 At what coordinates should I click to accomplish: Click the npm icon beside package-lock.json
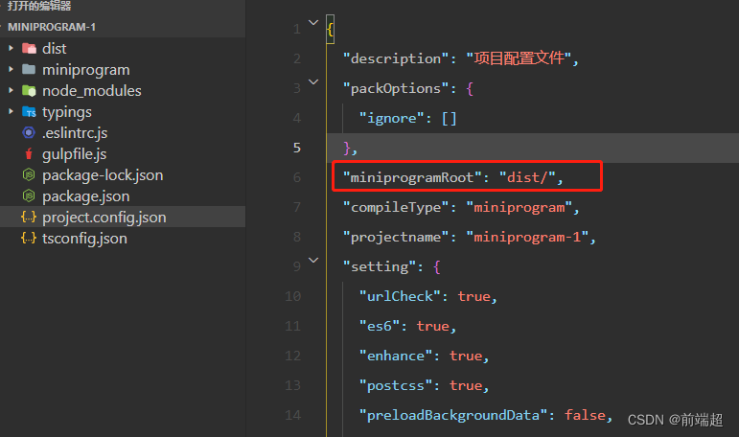(29, 174)
